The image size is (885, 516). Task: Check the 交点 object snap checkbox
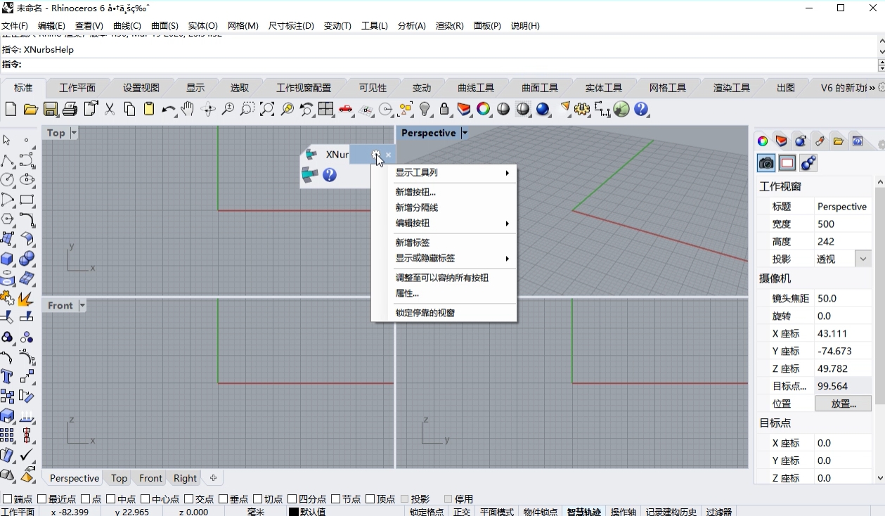tap(189, 499)
